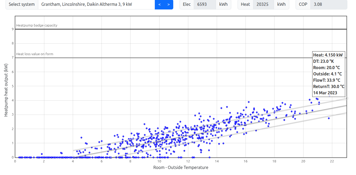Click the "Heat loss value on form" label

click(35, 54)
